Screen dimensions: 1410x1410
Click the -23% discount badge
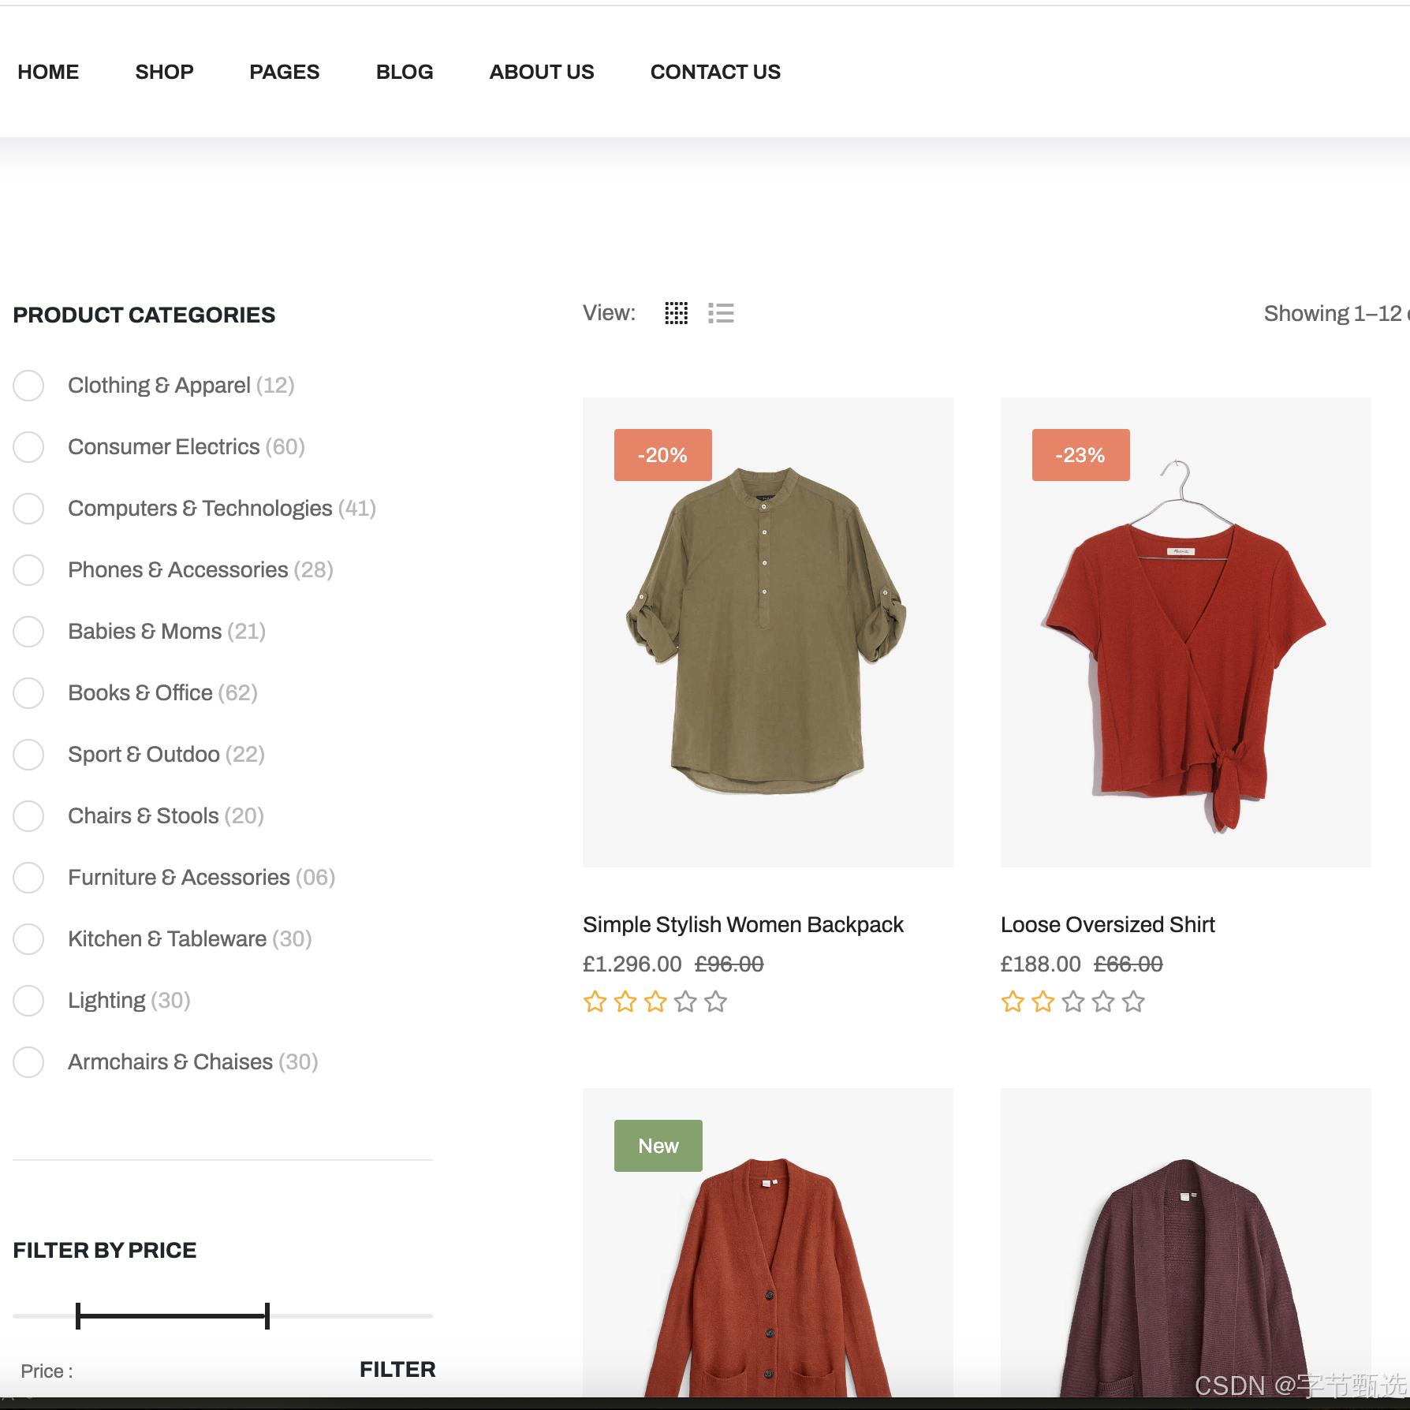coord(1080,455)
